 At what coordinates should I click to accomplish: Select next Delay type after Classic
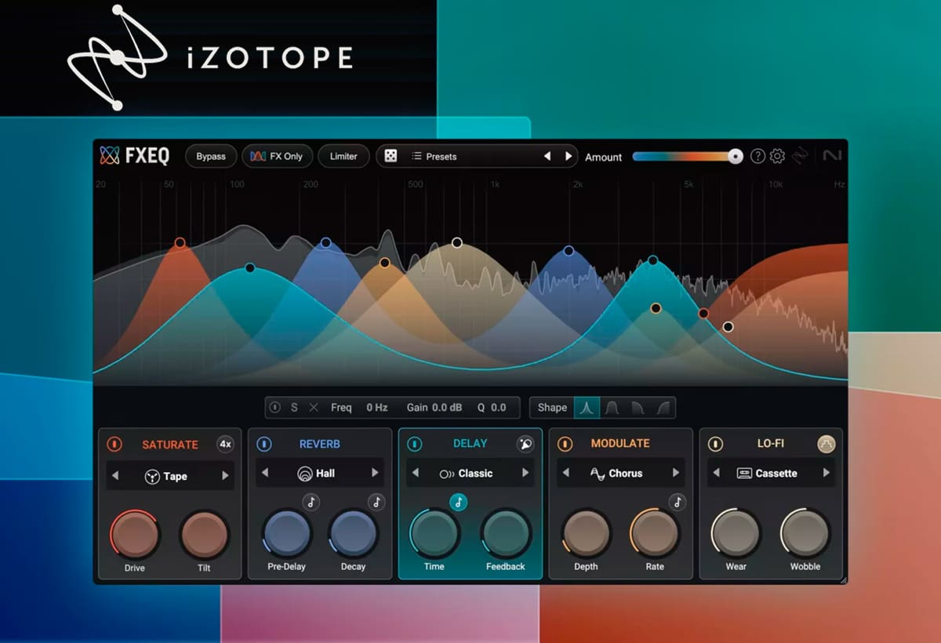(x=525, y=474)
